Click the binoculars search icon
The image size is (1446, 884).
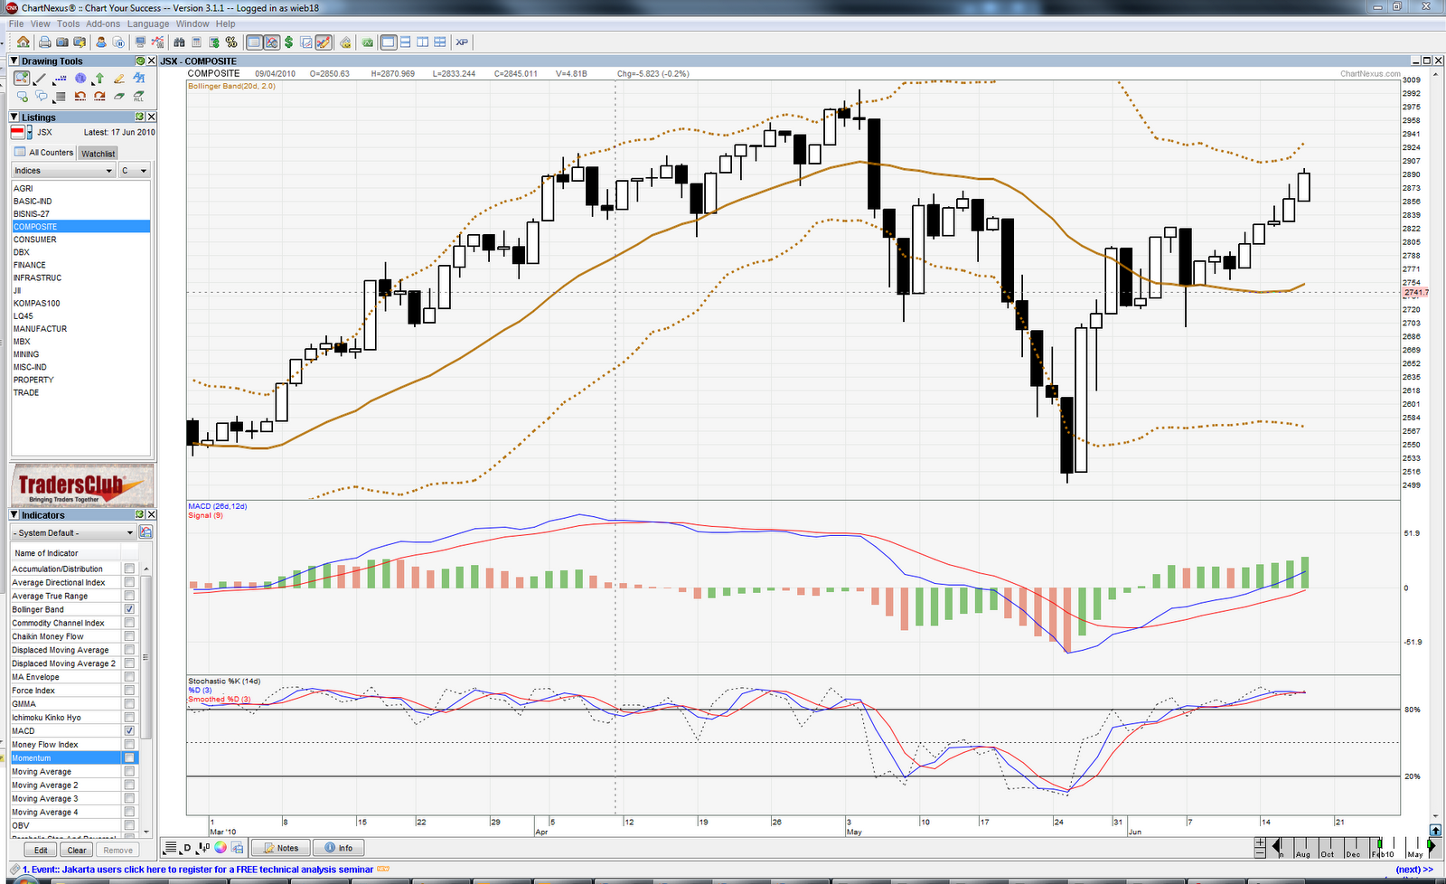tap(179, 42)
